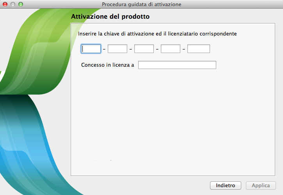
Task: Minimize the window with yellow button
Action: tap(13, 4)
